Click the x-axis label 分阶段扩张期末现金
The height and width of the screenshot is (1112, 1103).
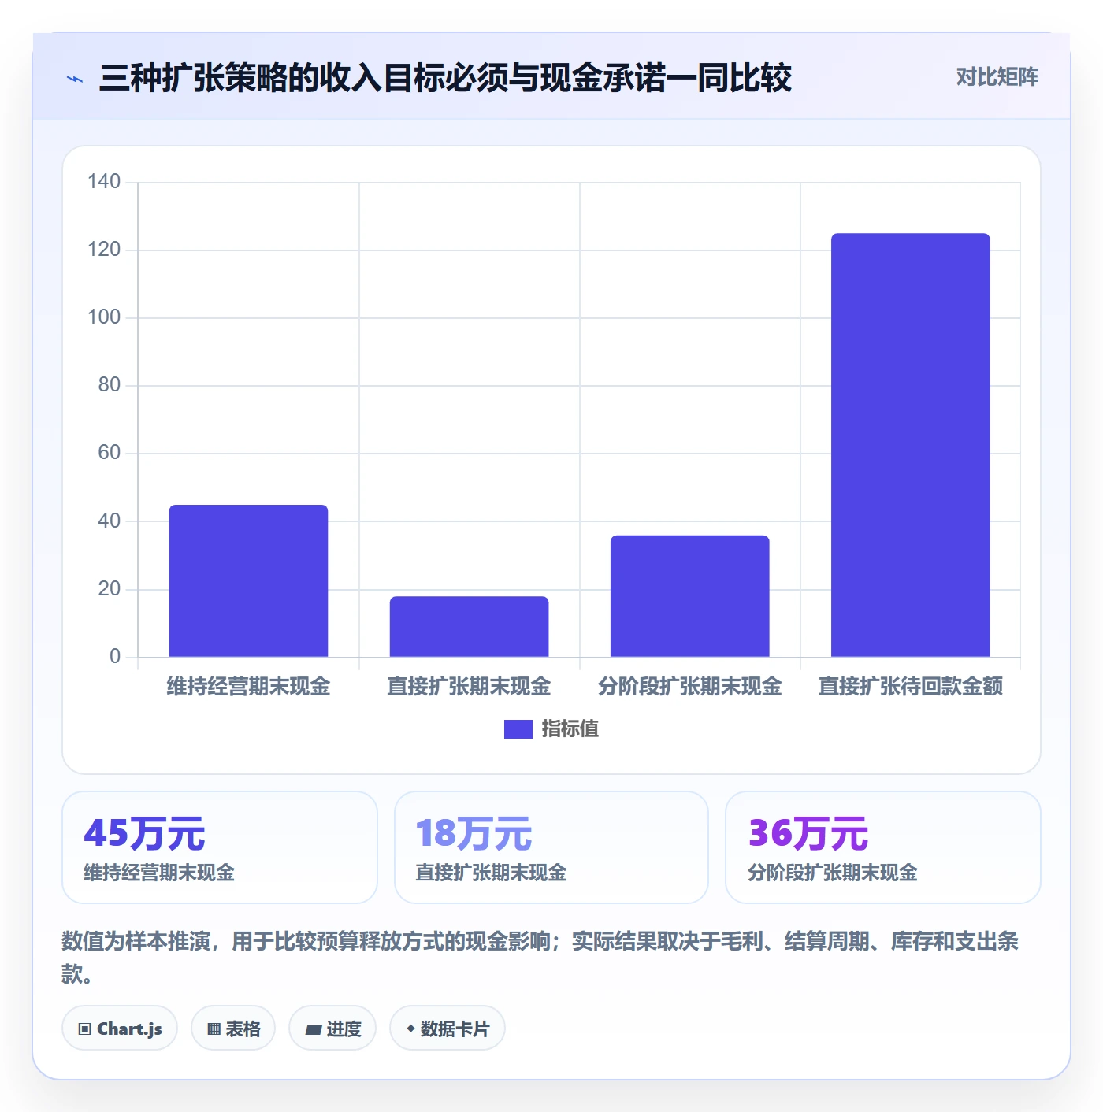pos(689,687)
